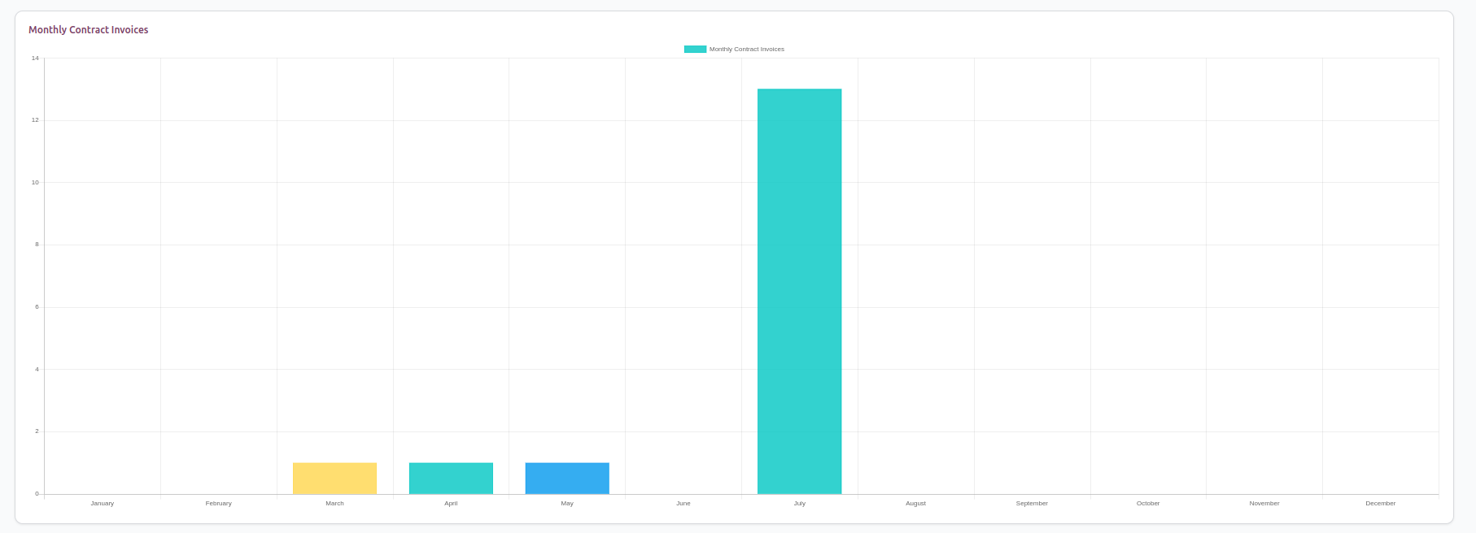
Task: Click the y-axis value 12
Action: coord(35,120)
